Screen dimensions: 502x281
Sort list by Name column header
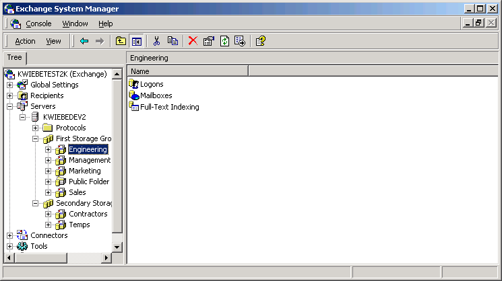tap(188, 71)
